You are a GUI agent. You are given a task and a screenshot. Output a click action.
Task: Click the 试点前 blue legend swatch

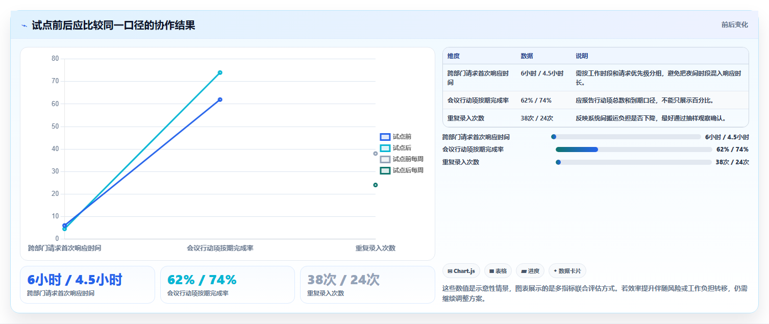(385, 137)
